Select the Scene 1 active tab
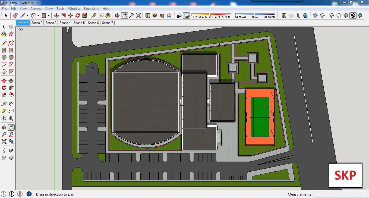The image size is (369, 198). (23, 23)
